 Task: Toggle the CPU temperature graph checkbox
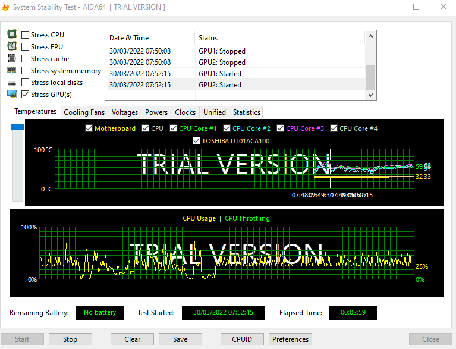pos(146,128)
